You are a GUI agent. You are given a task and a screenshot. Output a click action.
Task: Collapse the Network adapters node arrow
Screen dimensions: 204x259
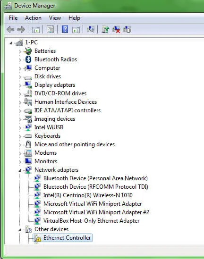20,170
